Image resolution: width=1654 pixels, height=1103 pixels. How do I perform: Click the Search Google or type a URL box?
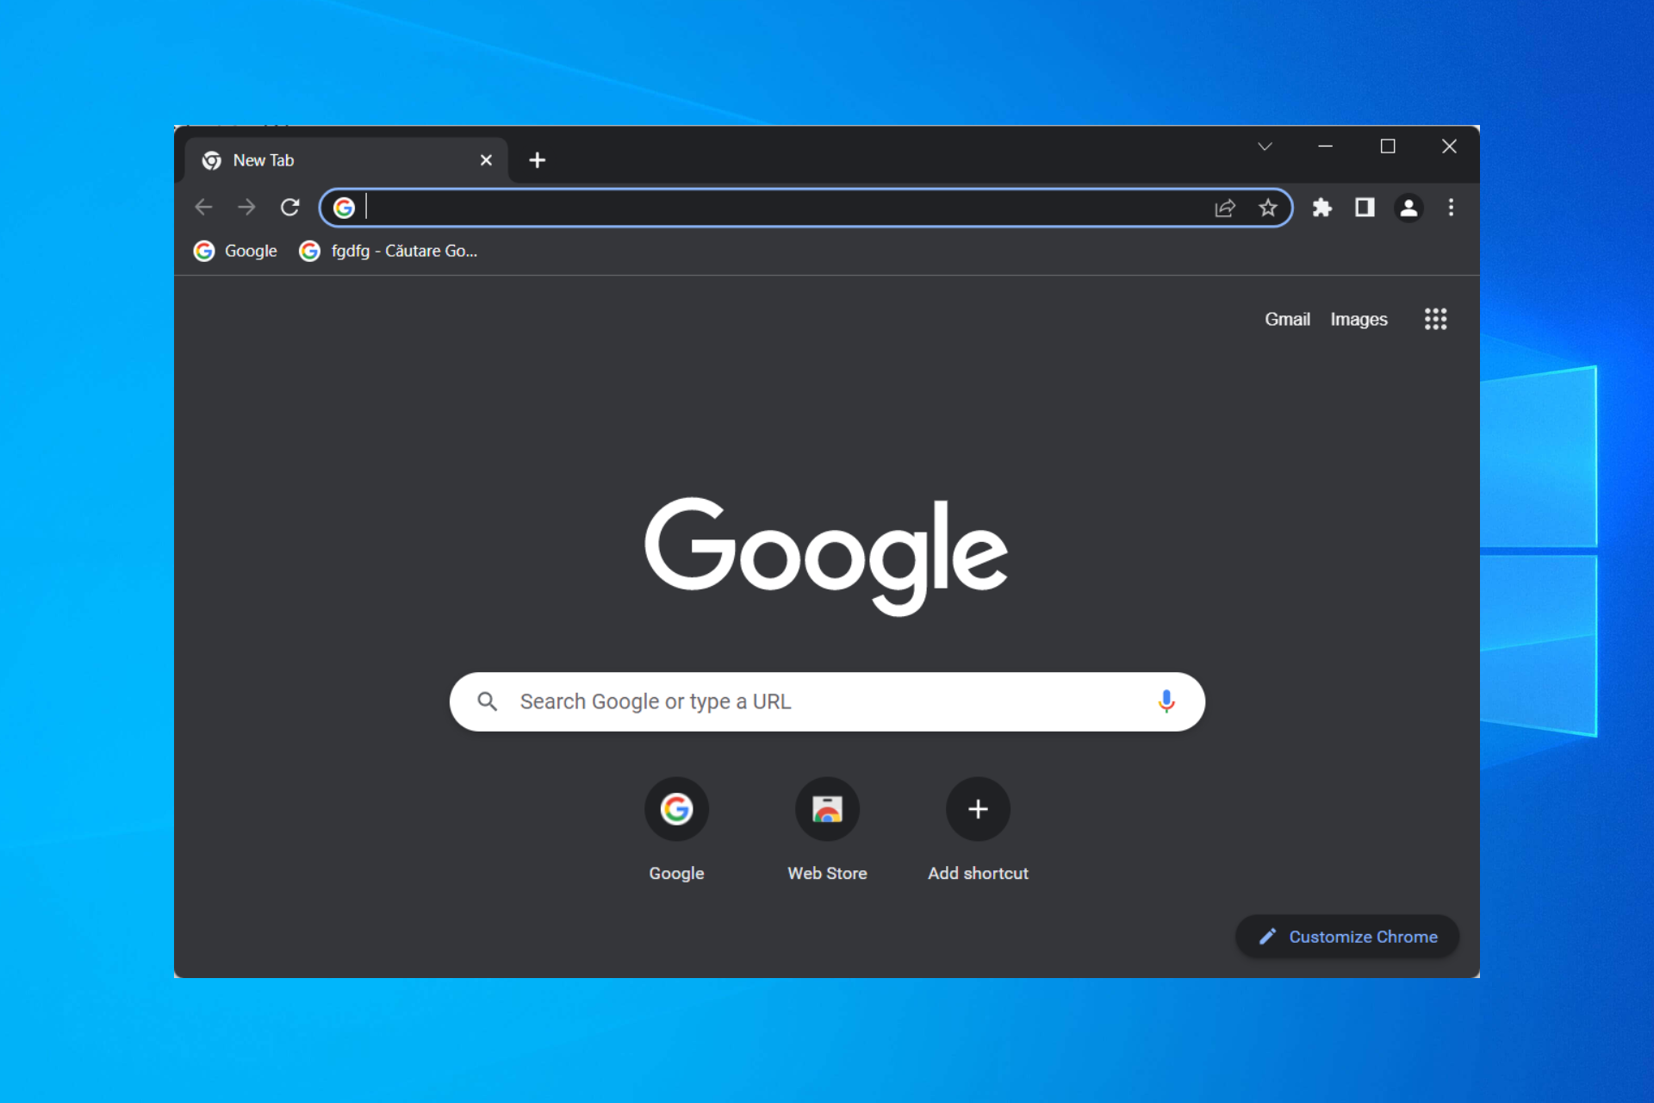(x=827, y=701)
